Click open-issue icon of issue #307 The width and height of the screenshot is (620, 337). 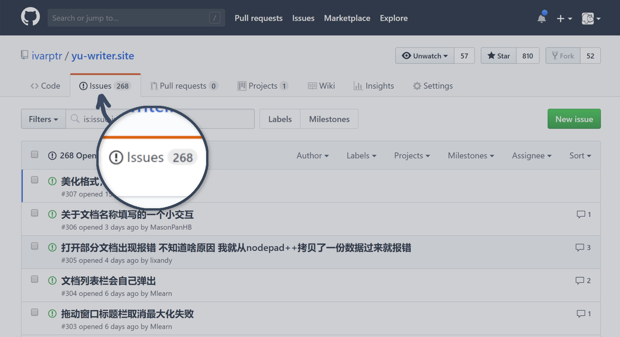tap(52, 181)
